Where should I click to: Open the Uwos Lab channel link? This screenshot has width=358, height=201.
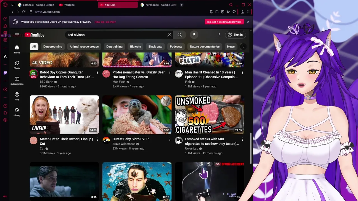(192, 149)
